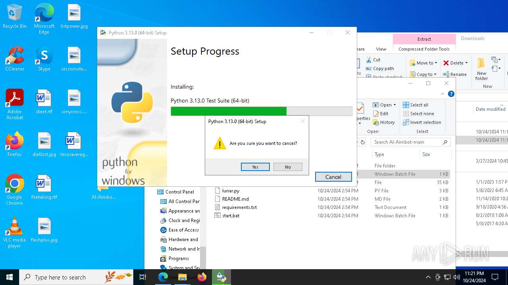Viewport: 508px width, 285px height.
Task: Click No in the cancel confirmation dialog
Action: [288, 167]
